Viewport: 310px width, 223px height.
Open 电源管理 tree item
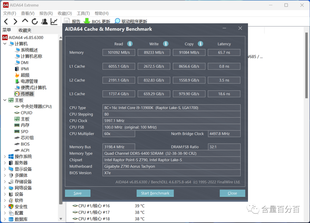coord(26,81)
